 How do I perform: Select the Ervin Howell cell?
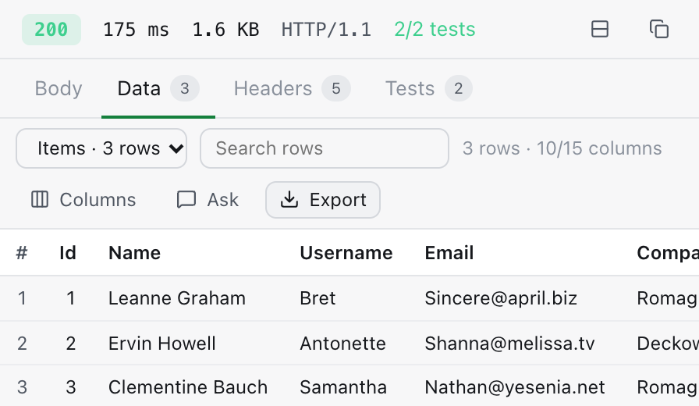[x=162, y=344]
